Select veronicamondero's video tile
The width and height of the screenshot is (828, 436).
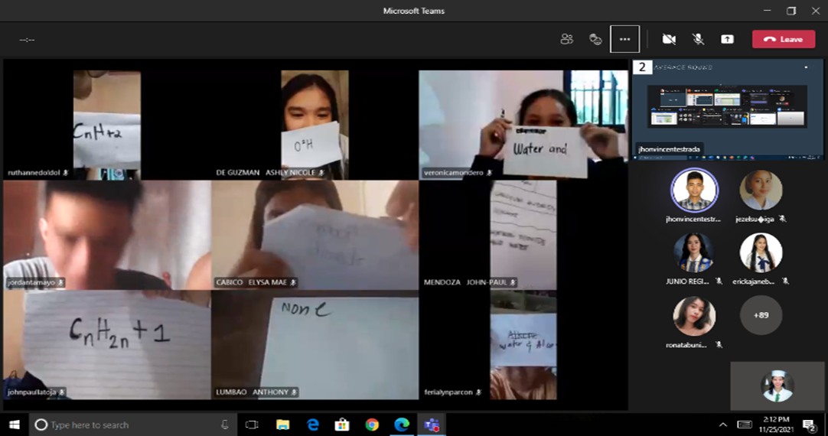pos(523,125)
